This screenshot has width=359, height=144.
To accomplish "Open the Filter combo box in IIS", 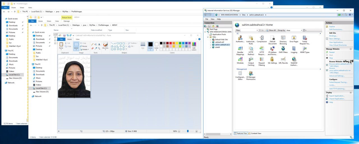I will (249, 30).
